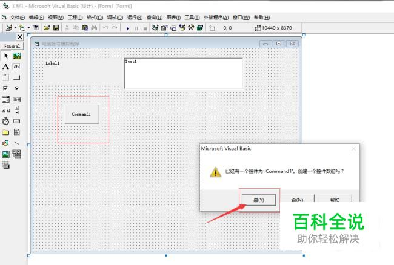Click the Add Form toolbar icon
The width and height of the screenshot is (394, 265).
point(22,28)
